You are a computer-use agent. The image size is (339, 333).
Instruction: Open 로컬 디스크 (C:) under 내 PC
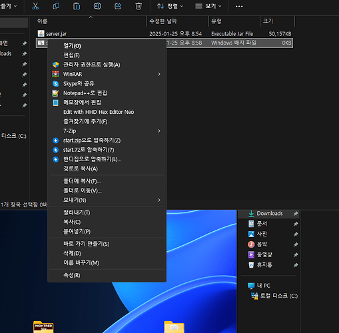274,296
